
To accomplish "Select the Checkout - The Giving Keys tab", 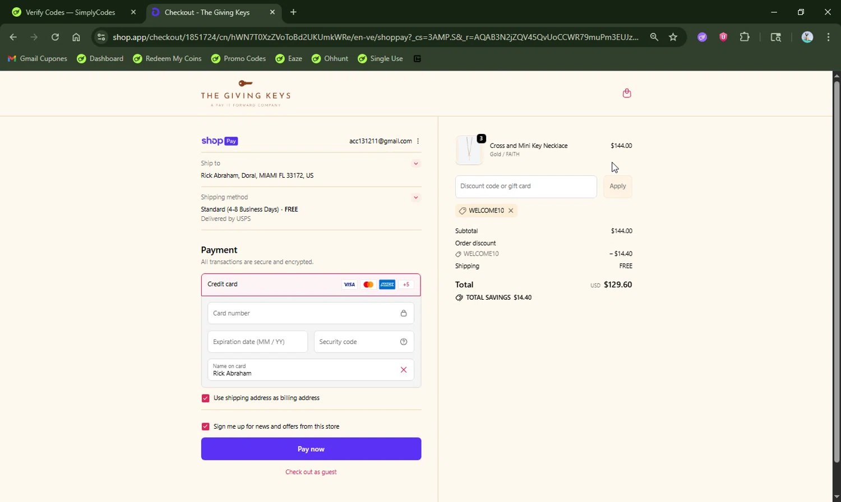I will [x=214, y=12].
